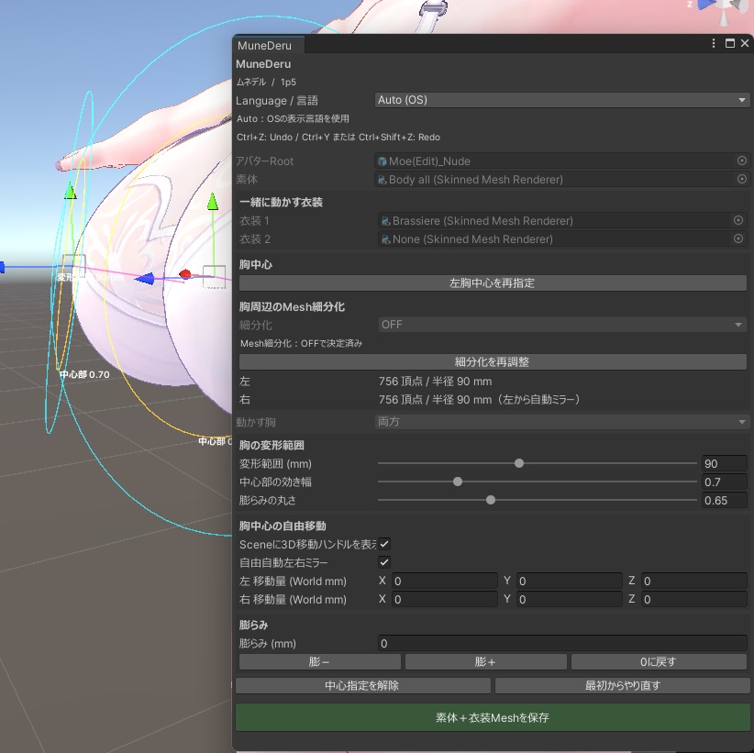Open the MuneDeru window kebab menu
Image resolution: width=754 pixels, height=753 pixels.
coord(714,43)
